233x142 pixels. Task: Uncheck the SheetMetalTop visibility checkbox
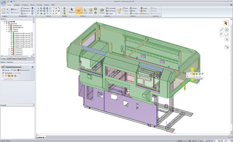coord(9,25)
